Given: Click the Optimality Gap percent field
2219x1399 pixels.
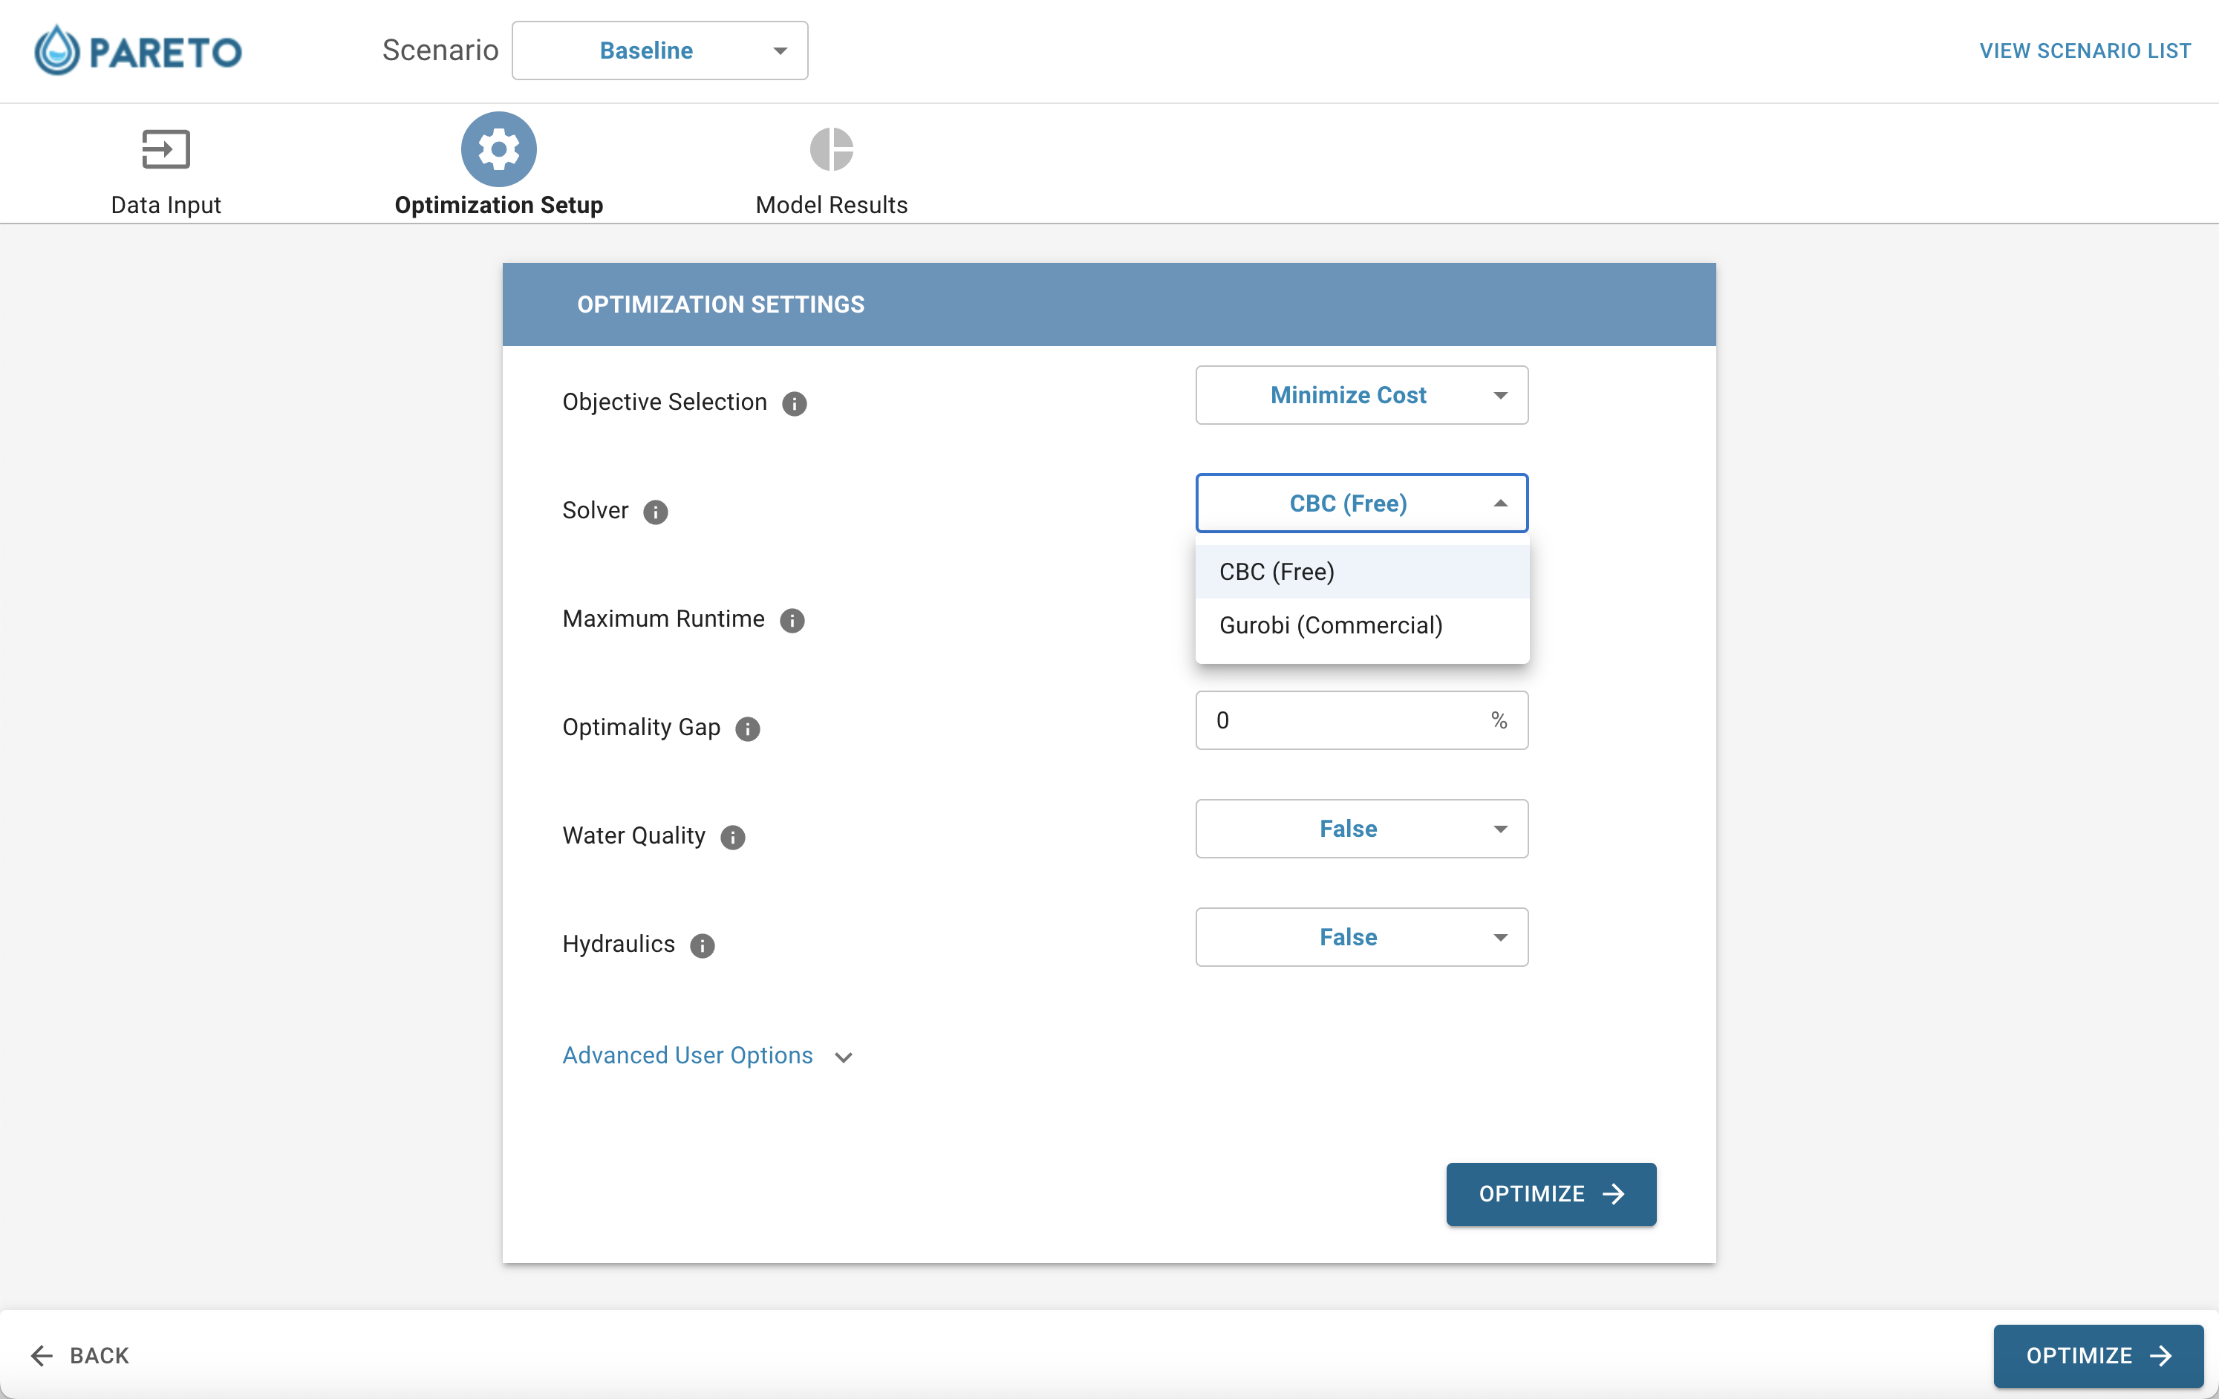Looking at the screenshot, I should point(1361,721).
